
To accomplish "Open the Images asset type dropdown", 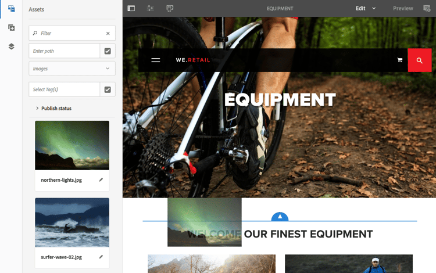I will 72,69.
